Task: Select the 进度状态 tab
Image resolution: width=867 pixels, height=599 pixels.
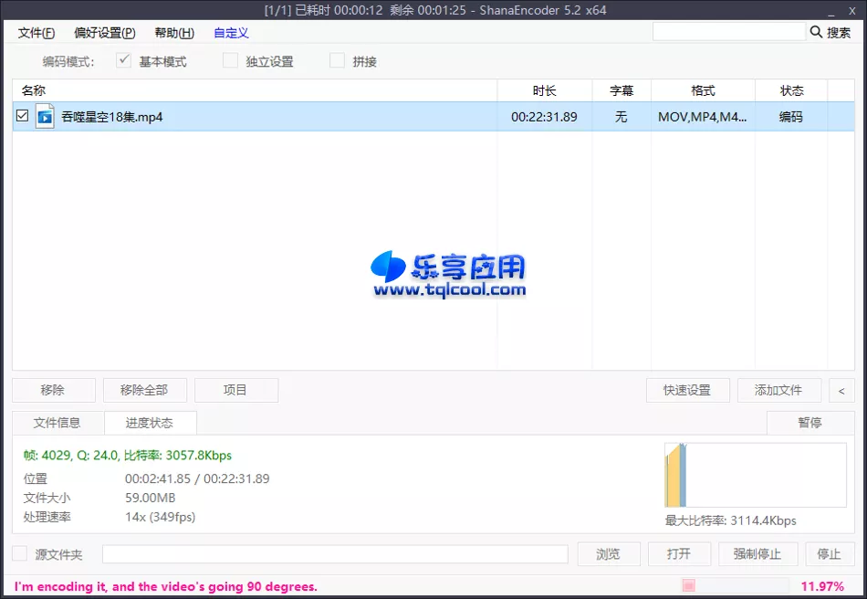Action: tap(150, 422)
